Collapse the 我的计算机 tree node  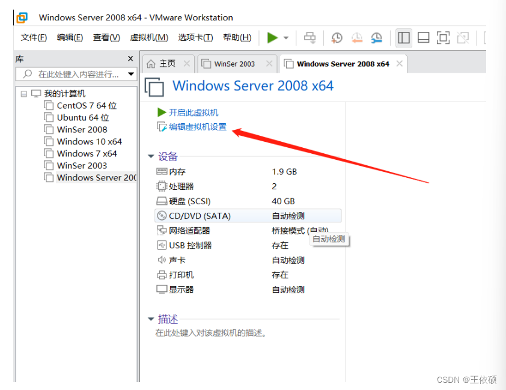point(23,94)
